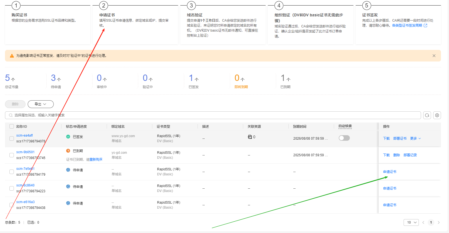This screenshot has height=233, width=449.
Task: Toggle auto-renew switch for scm-ea4aff
Action: [344, 138]
